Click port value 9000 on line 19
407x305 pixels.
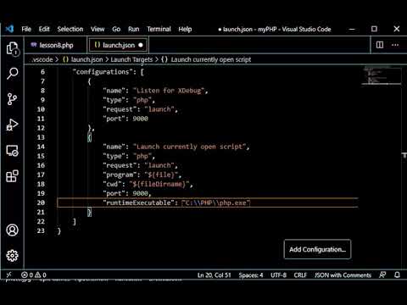click(140, 193)
